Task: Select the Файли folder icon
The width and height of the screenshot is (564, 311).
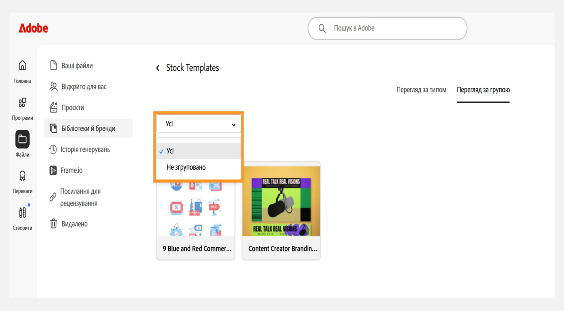Action: pyautogui.click(x=22, y=139)
